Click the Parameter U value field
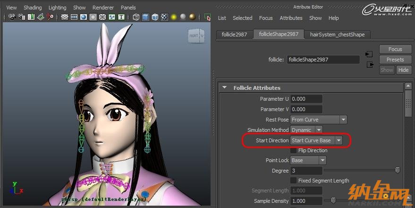 pyautogui.click(x=306, y=99)
